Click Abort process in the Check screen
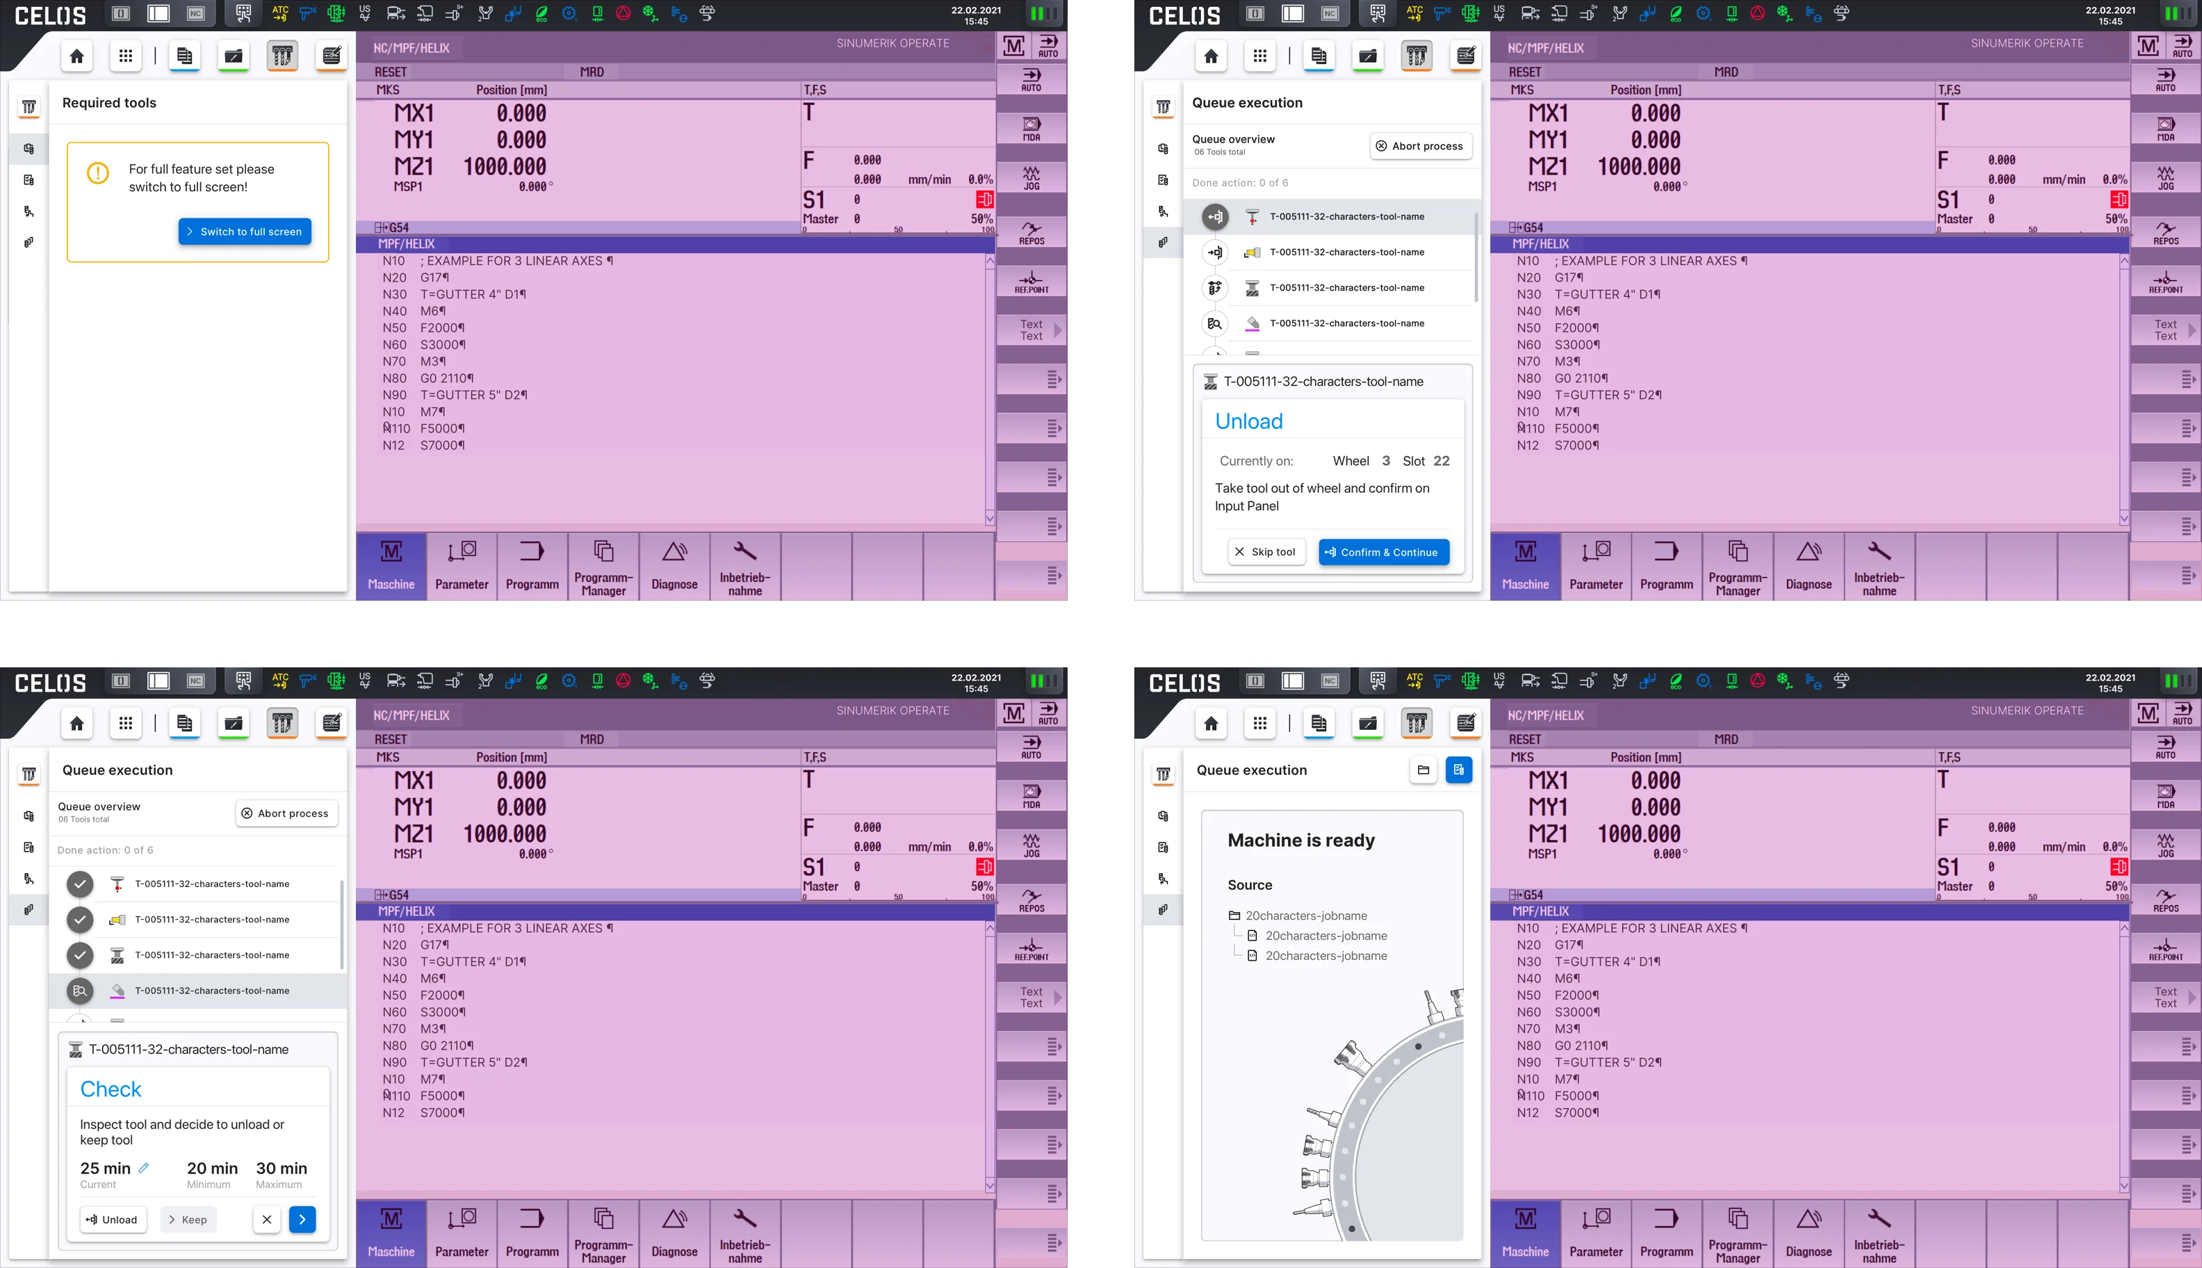The height and width of the screenshot is (1268, 2202). (x=286, y=813)
